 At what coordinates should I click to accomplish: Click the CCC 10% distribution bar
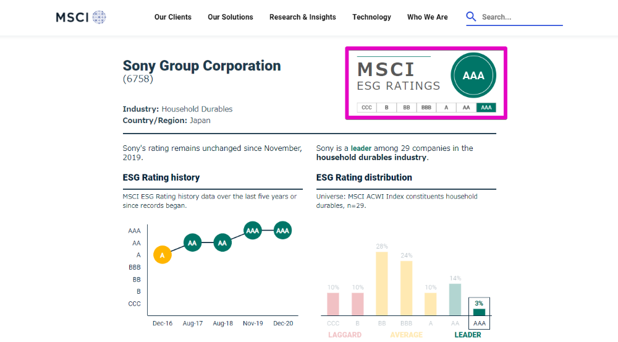coord(333,304)
